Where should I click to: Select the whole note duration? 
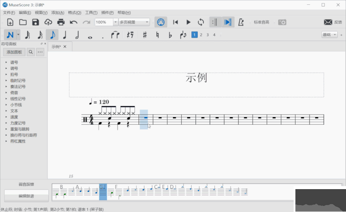click(x=90, y=35)
